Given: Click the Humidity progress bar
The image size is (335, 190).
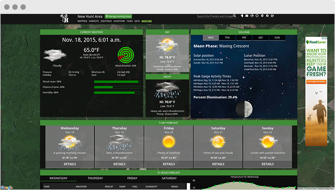Looking at the screenshot, I should point(117,93).
